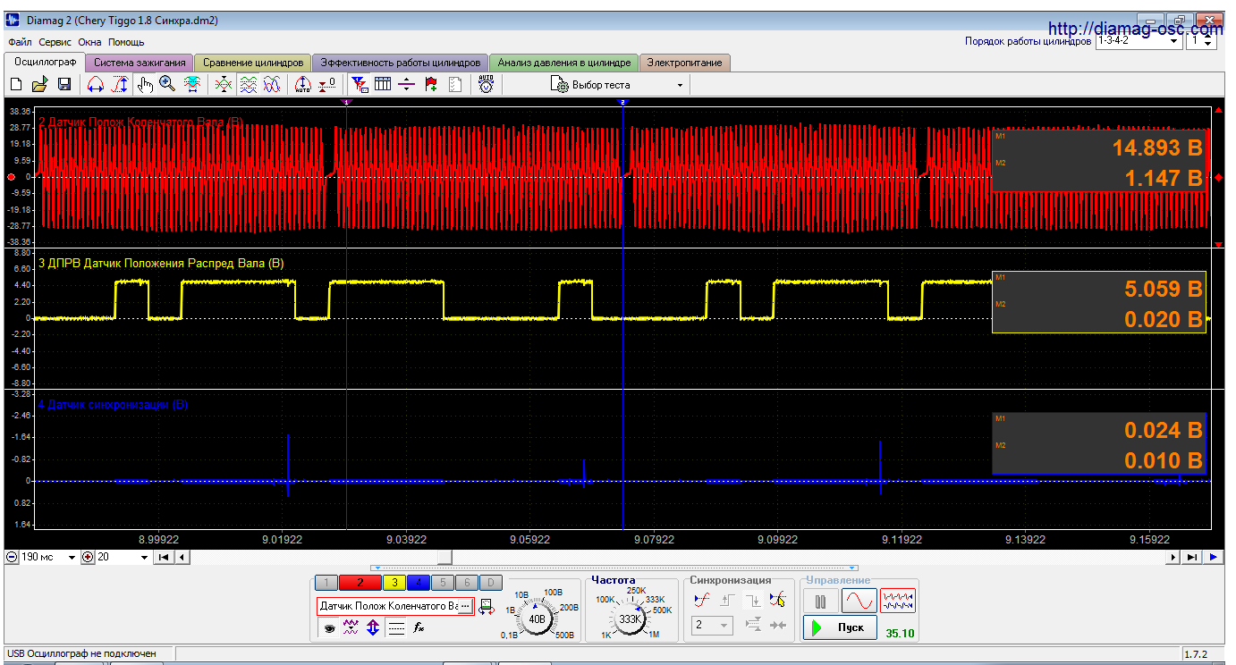
Task: Open the 190 мс time scale dropdown
Action: [49, 557]
